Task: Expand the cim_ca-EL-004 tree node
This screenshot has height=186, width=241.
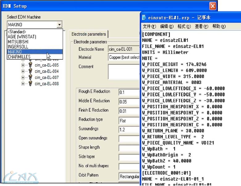Action: [x=23, y=71]
